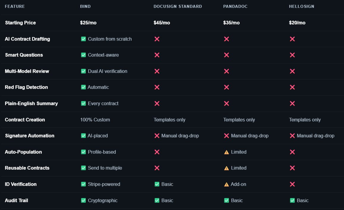Click the red X for HelloSign ID Verification
The width and height of the screenshot is (344, 210).
click(x=292, y=184)
